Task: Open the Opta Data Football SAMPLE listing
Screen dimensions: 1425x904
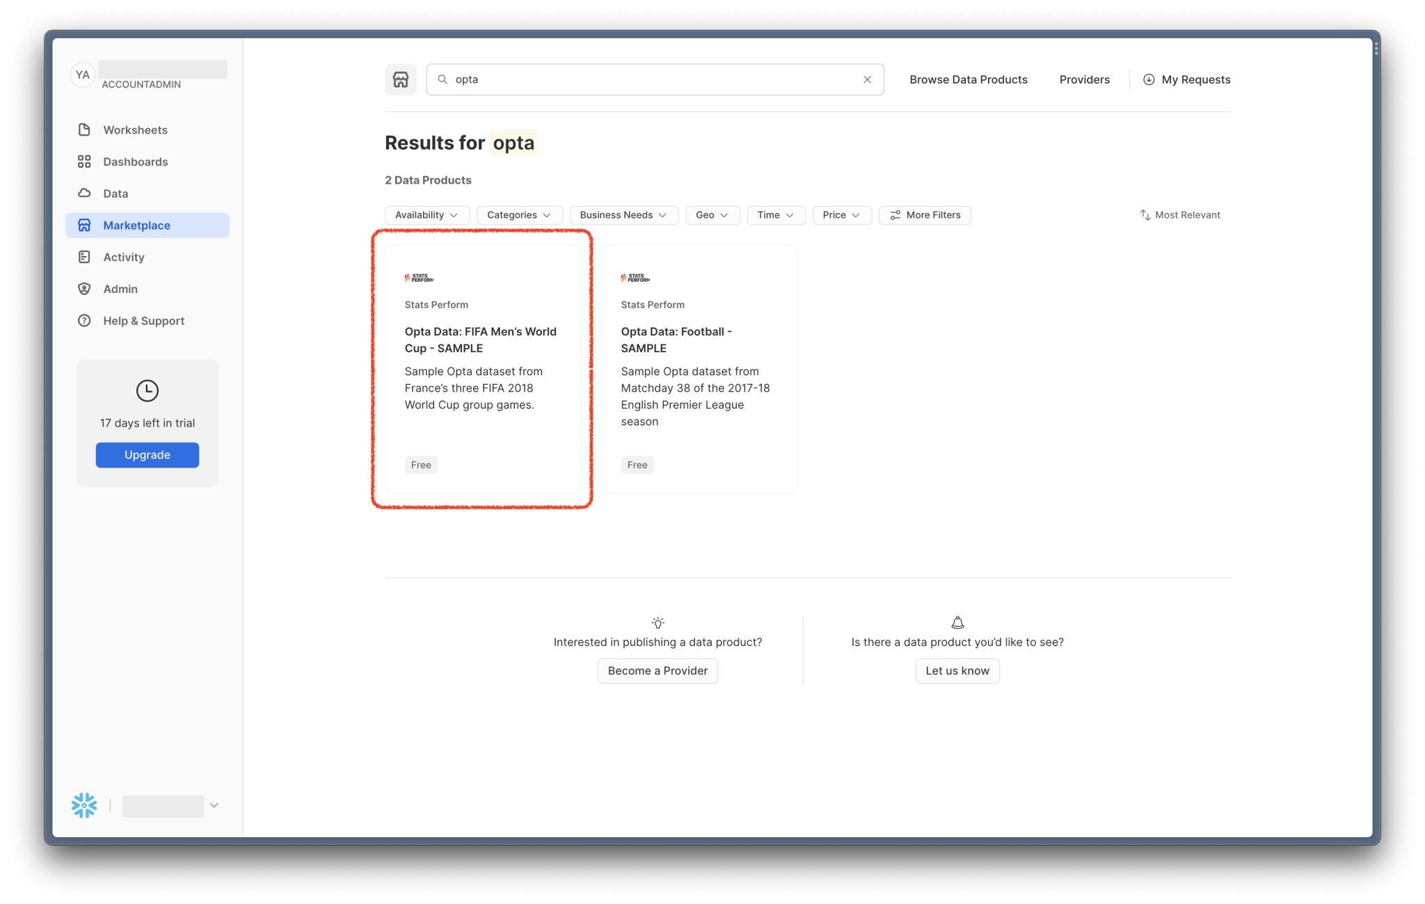Action: pos(699,369)
